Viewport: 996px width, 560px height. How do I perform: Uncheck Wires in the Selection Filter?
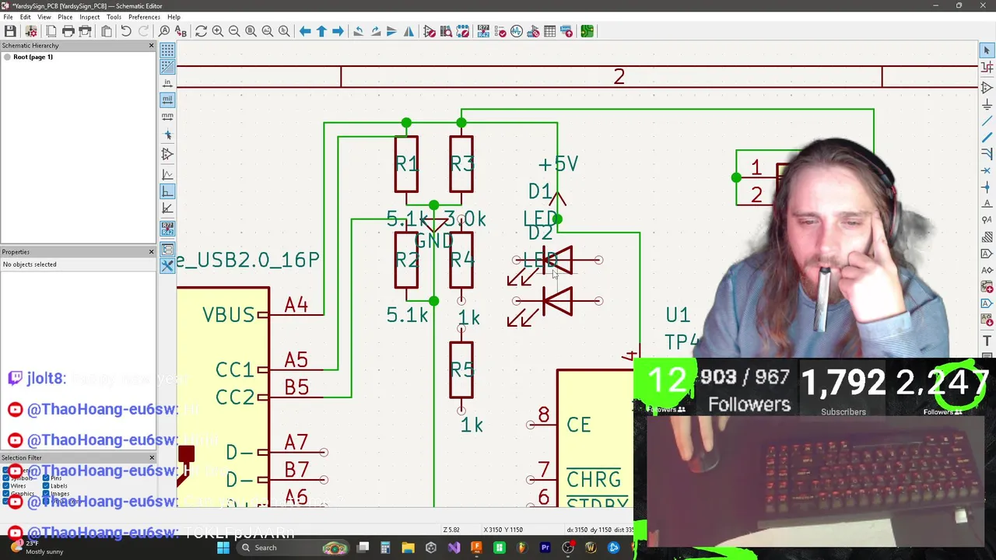6,486
